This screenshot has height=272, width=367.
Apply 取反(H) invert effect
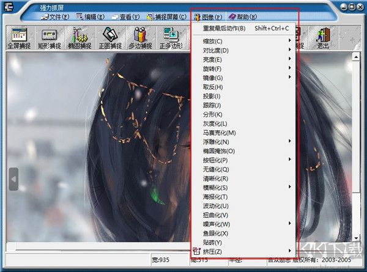click(x=243, y=87)
